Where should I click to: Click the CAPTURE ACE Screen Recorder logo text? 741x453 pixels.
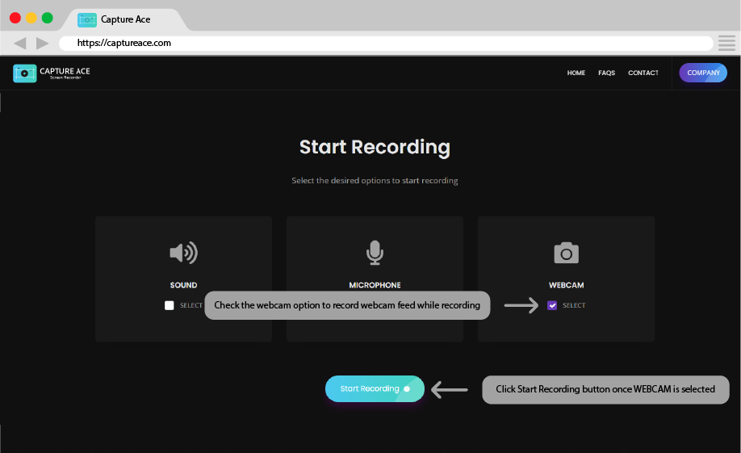click(x=65, y=73)
